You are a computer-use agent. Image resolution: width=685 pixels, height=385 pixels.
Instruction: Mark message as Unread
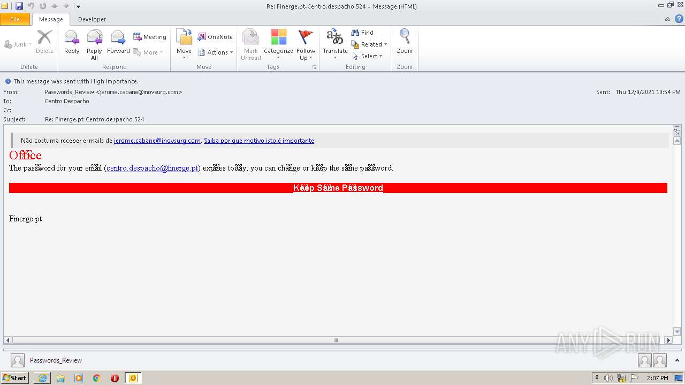pyautogui.click(x=250, y=45)
